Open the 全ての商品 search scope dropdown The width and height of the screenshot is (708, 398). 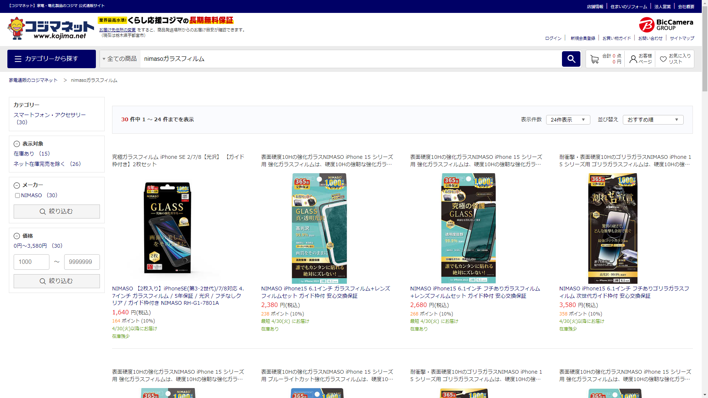point(120,59)
